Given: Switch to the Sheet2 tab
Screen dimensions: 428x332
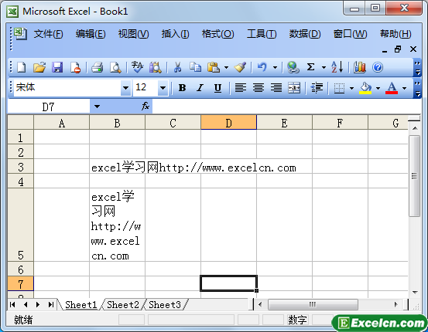Looking at the screenshot, I should tap(123, 304).
